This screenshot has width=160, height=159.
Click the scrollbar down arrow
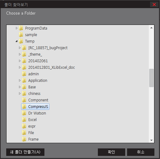151,140
